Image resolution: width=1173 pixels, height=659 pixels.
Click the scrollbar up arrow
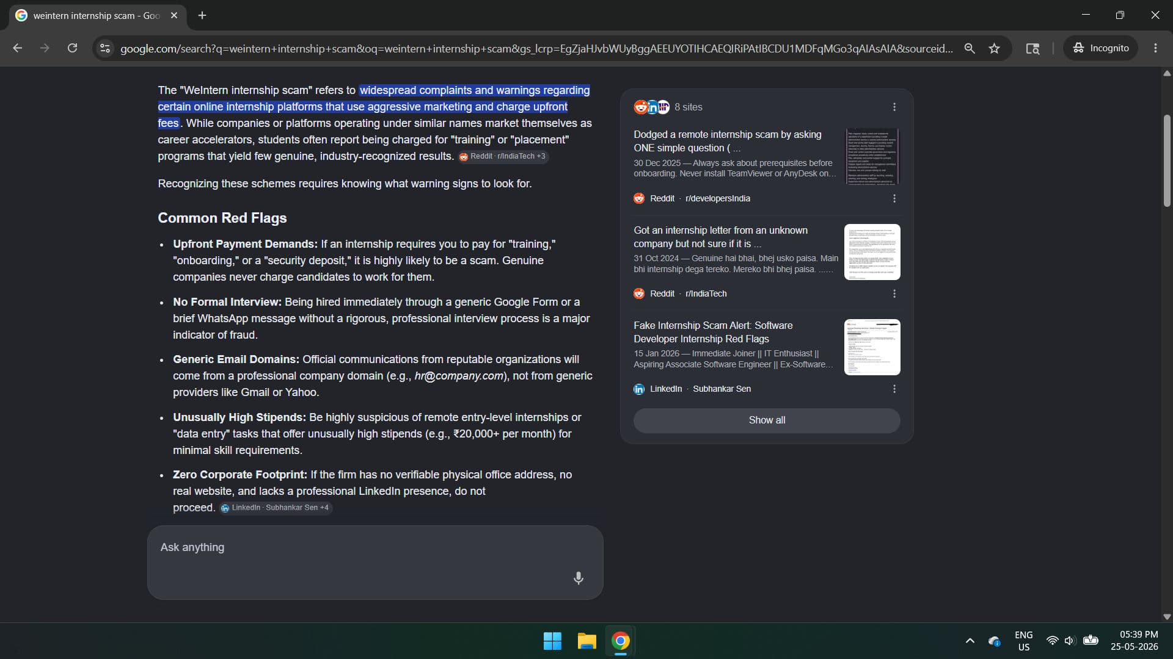pyautogui.click(x=1167, y=73)
